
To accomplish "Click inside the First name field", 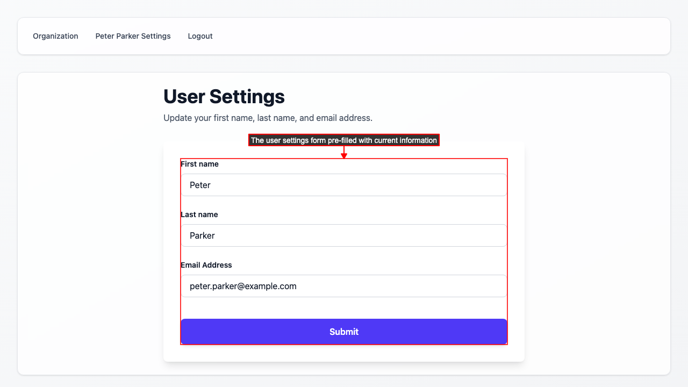I will [344, 185].
